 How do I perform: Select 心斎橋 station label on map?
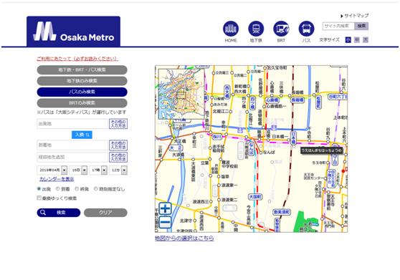point(272,100)
